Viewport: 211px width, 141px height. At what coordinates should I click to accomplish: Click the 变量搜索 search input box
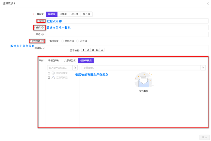[x=141, y=68]
